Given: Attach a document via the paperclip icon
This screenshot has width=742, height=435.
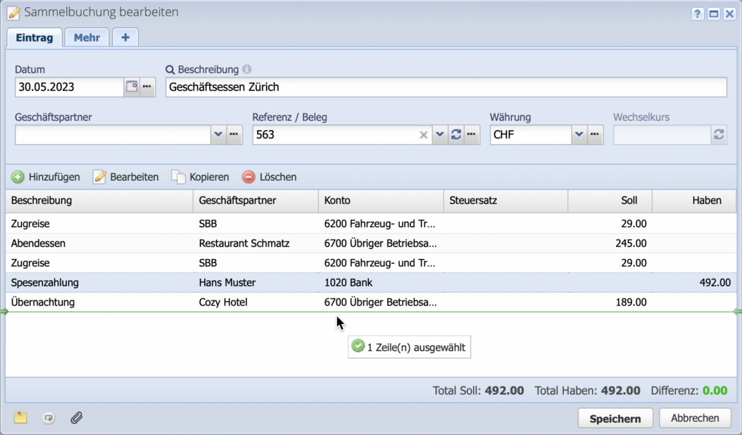Looking at the screenshot, I should [76, 418].
